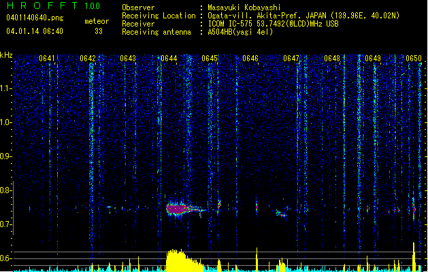Click the 0645 time marker
This screenshot has height=272, width=428.
pyautogui.click(x=210, y=58)
